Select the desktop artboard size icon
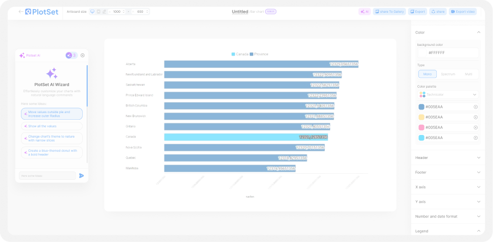 pos(92,11)
